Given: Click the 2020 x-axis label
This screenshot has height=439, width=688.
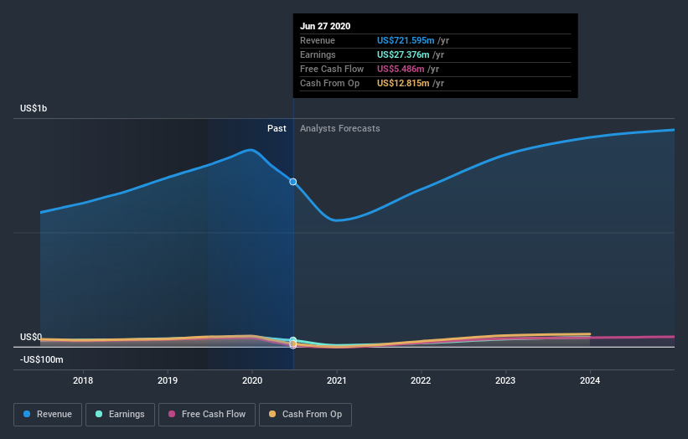Looking at the screenshot, I should coord(252,380).
